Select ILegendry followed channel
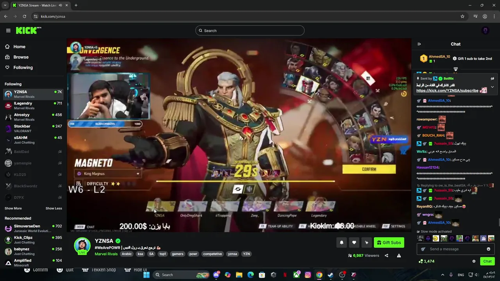The width and height of the screenshot is (500, 281). click(x=33, y=105)
